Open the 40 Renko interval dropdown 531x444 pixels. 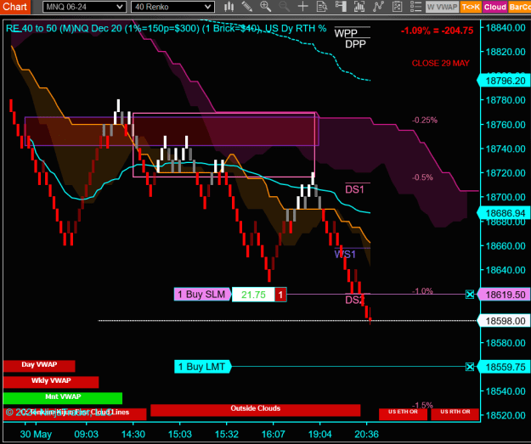click(x=172, y=7)
